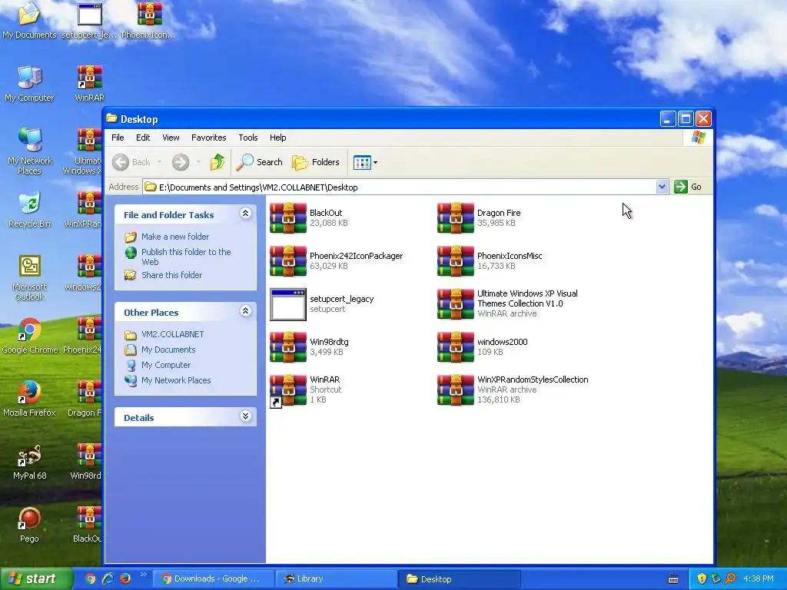Viewport: 787px width, 590px height.
Task: Open the Edit menu
Action: click(x=143, y=138)
